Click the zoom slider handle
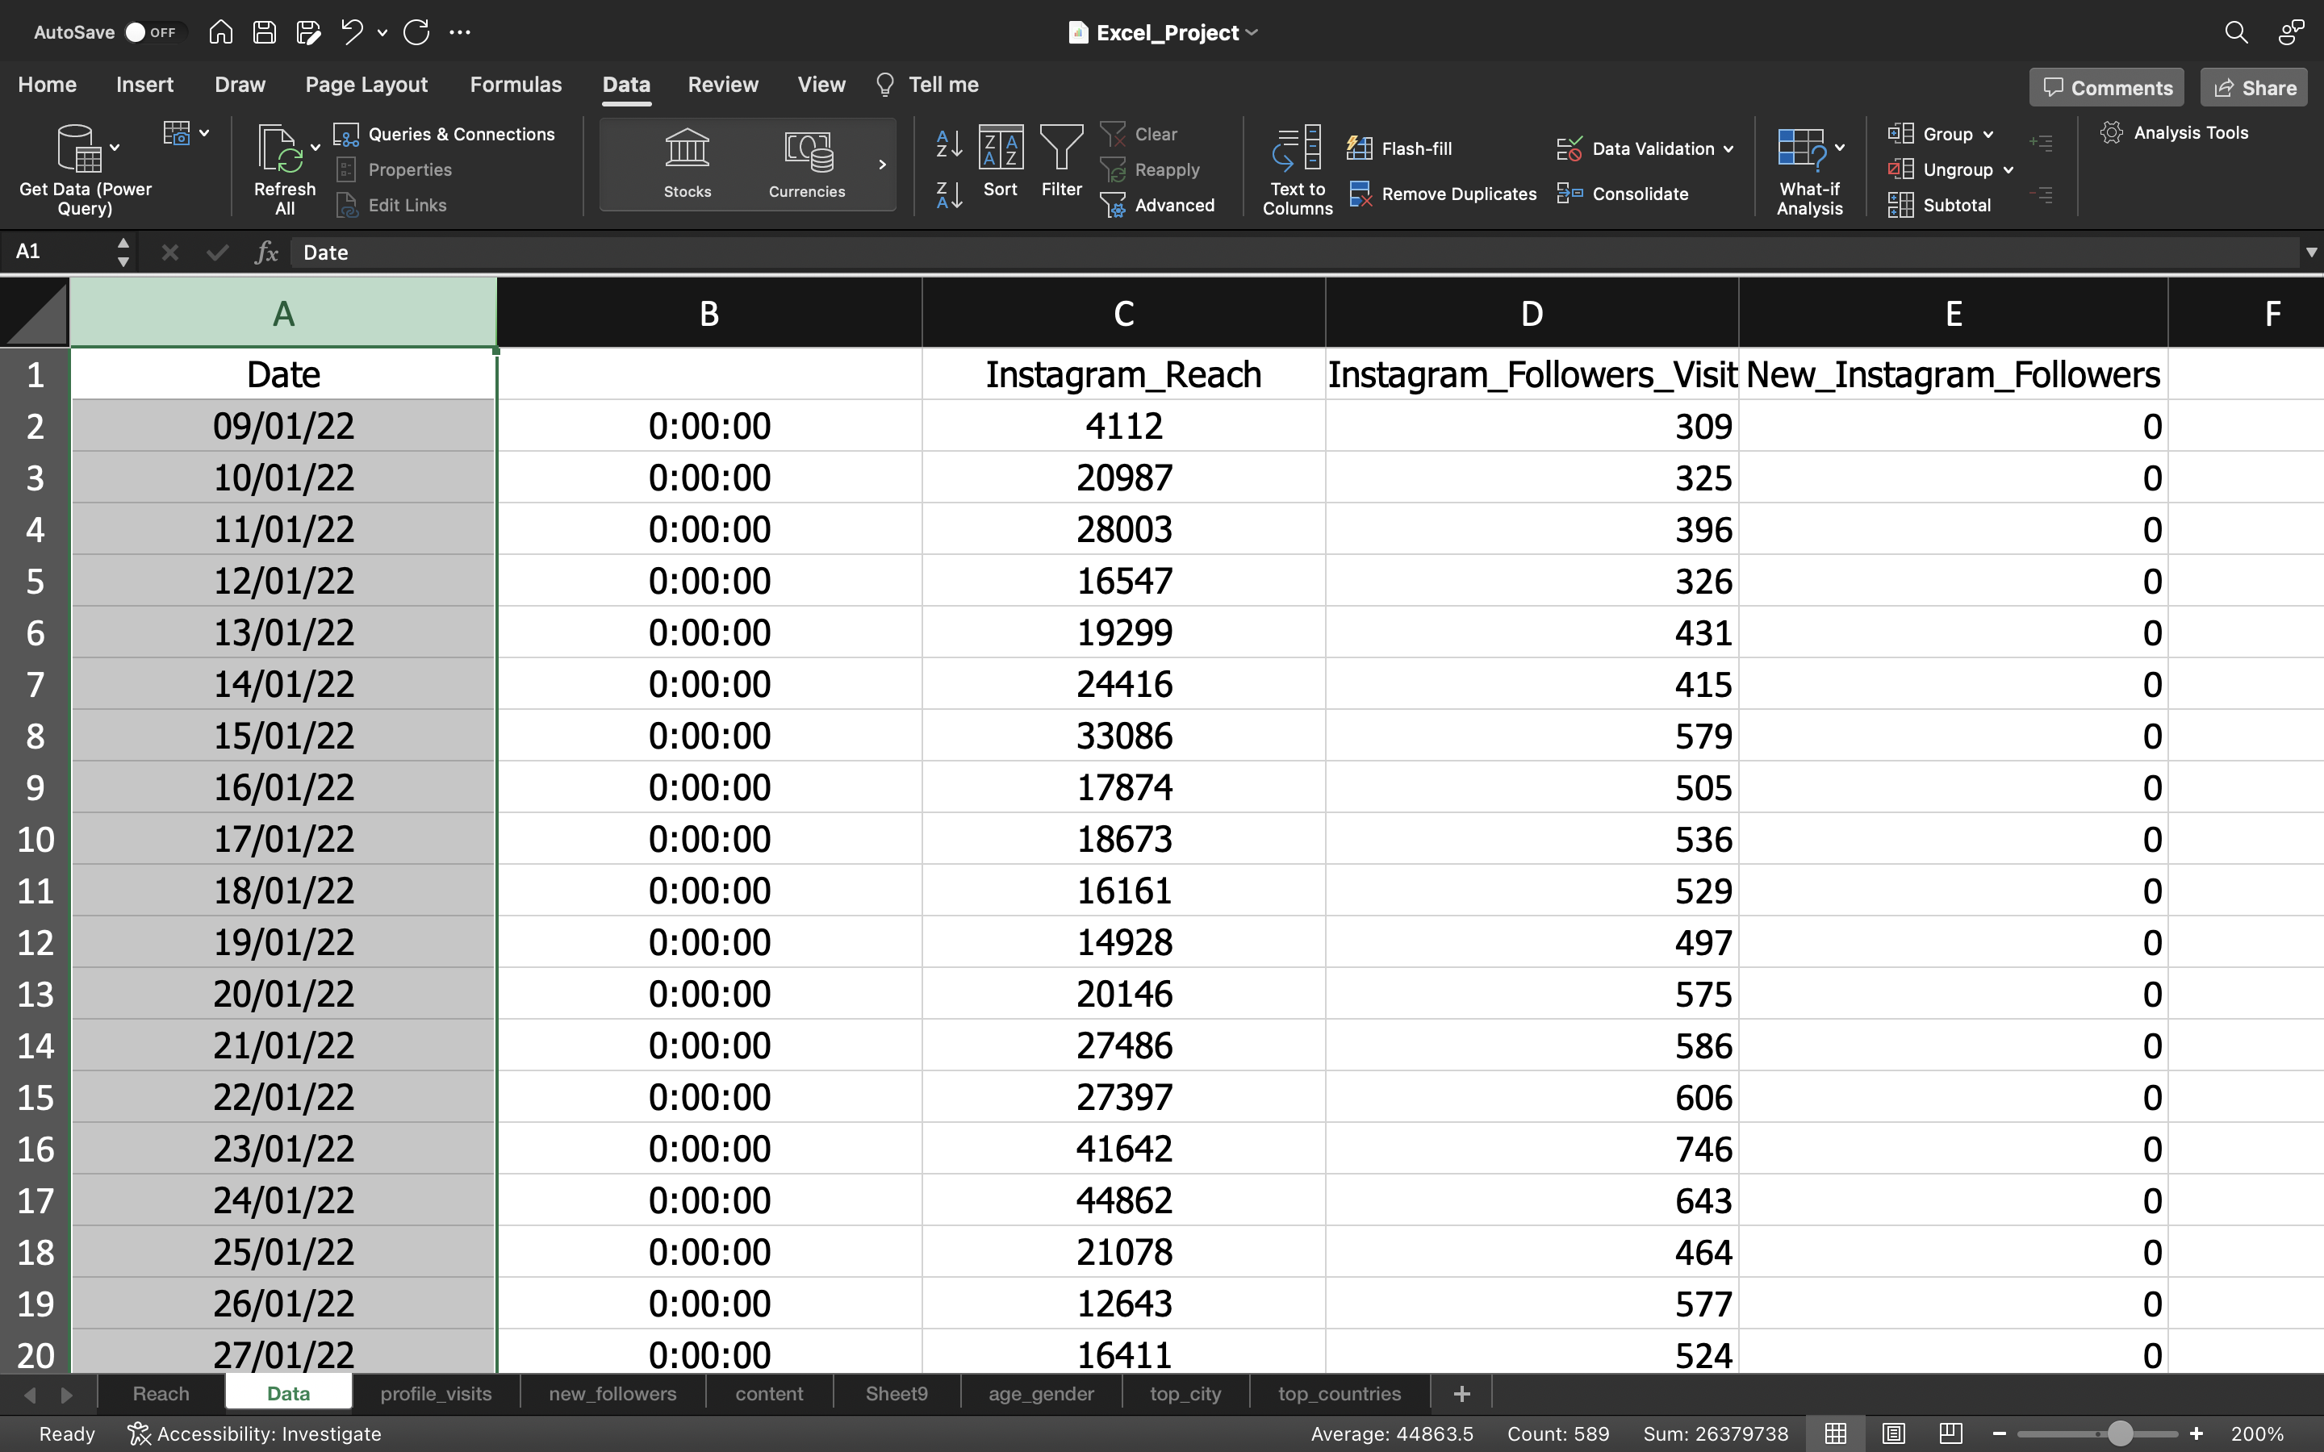Screen dimensions: 2324x1452 (x=2120, y=1433)
